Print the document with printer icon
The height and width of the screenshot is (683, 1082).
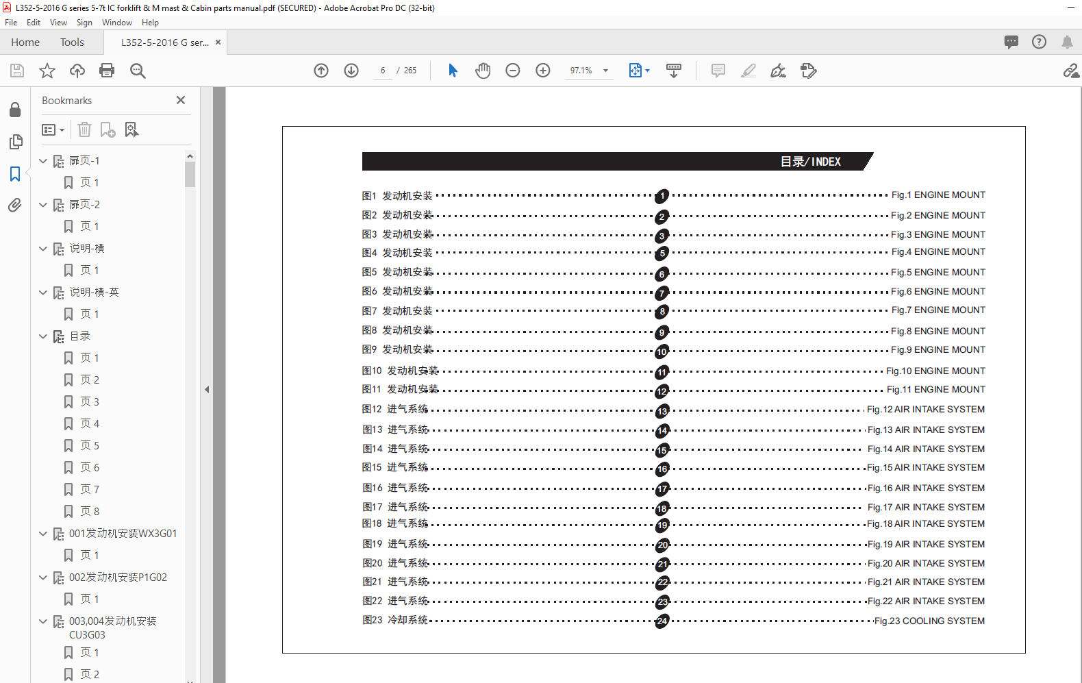pyautogui.click(x=107, y=71)
